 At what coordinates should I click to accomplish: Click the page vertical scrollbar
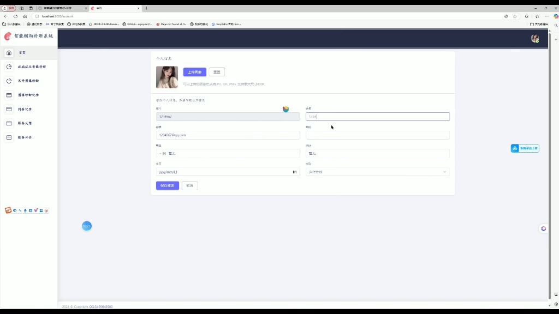click(550, 166)
